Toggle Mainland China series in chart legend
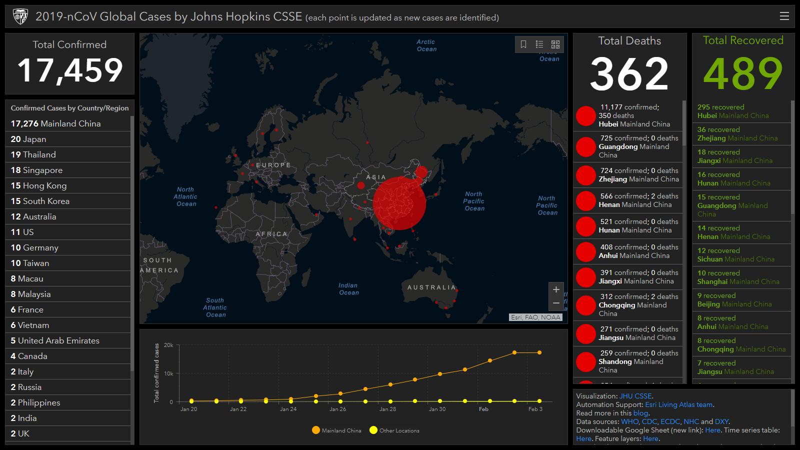The width and height of the screenshot is (800, 450). click(x=336, y=430)
